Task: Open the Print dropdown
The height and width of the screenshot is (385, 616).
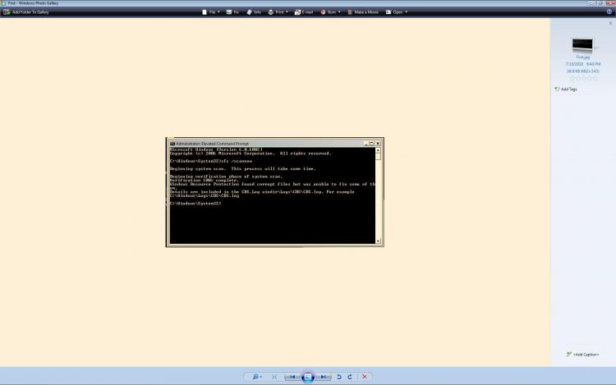Action: 278,12
